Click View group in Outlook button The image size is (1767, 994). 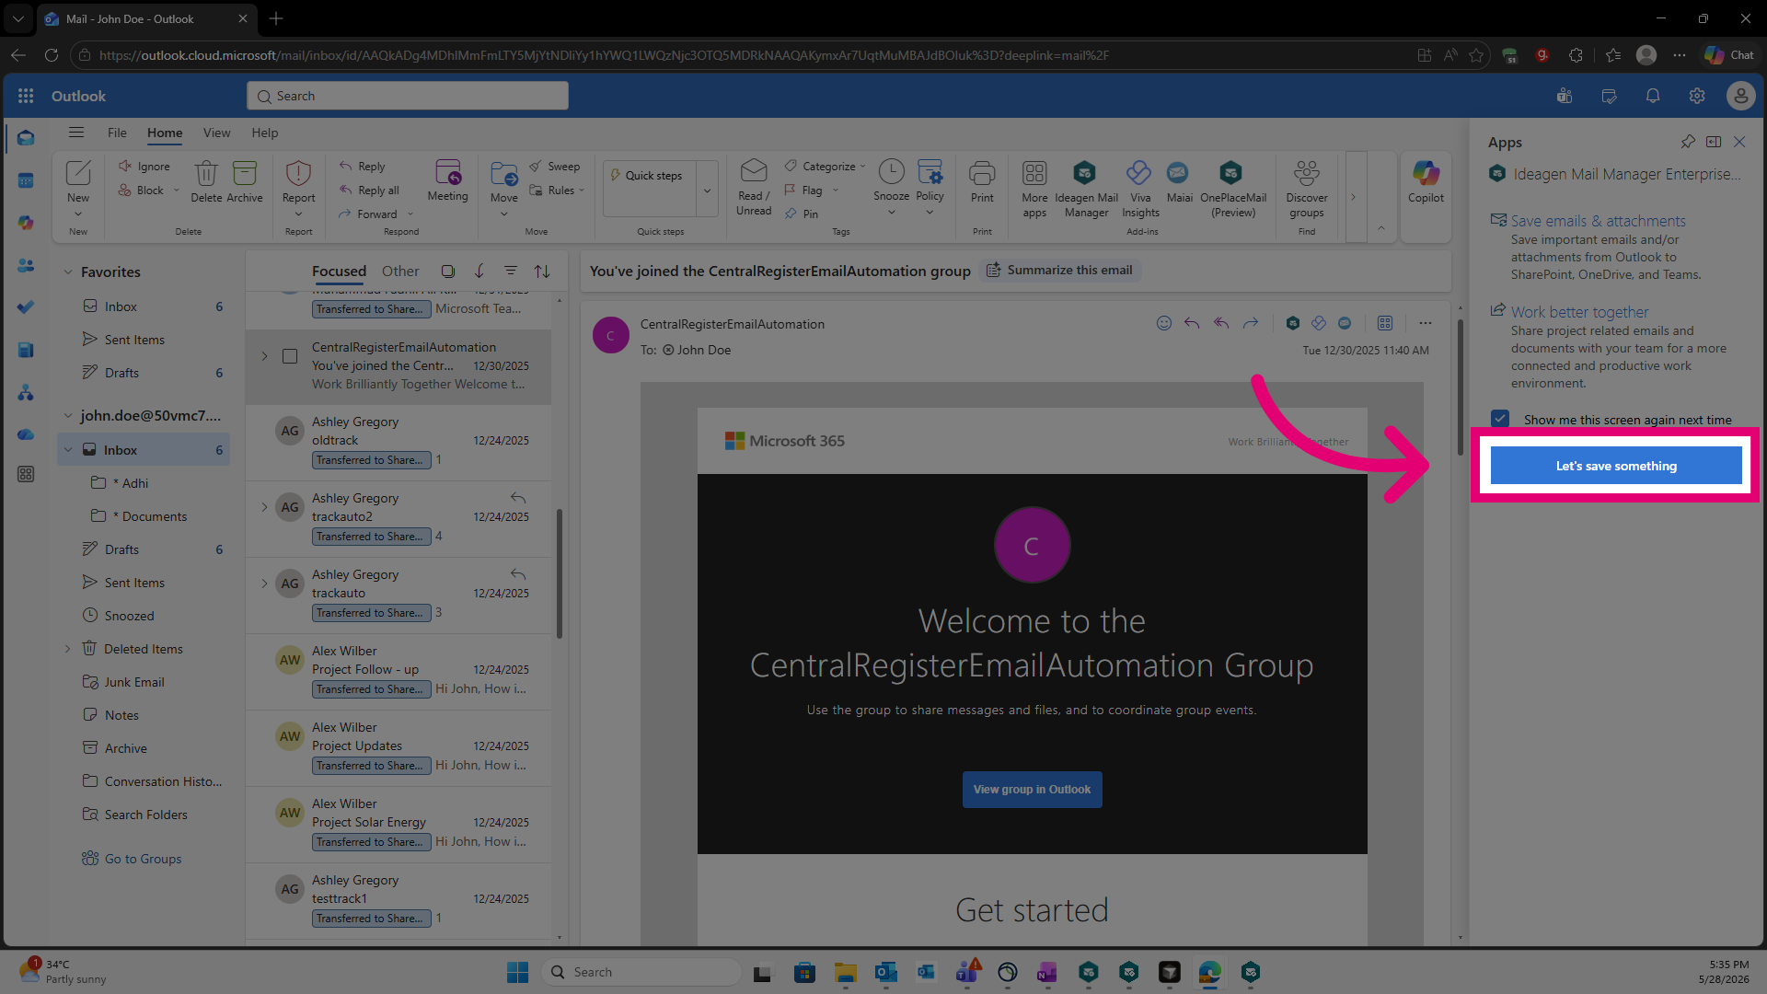point(1032,790)
